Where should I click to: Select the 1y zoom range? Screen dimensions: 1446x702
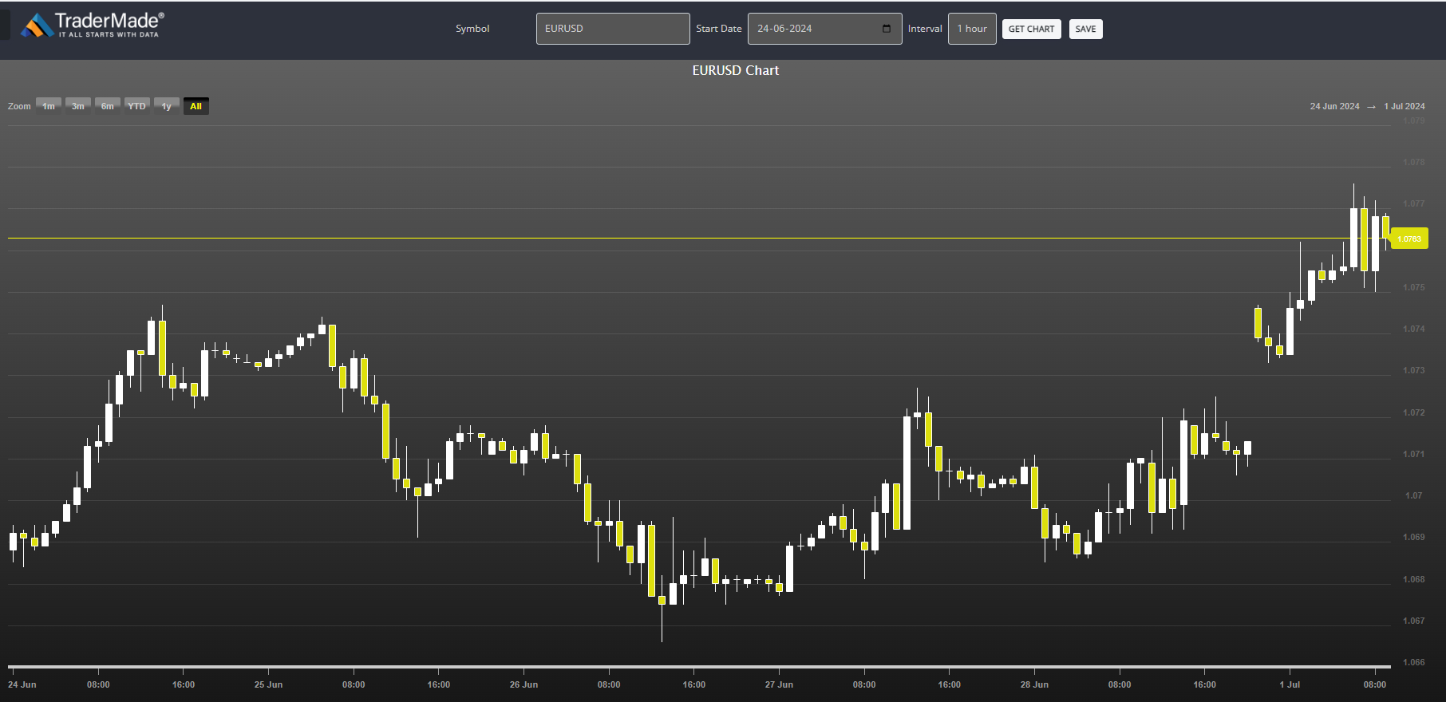point(167,106)
